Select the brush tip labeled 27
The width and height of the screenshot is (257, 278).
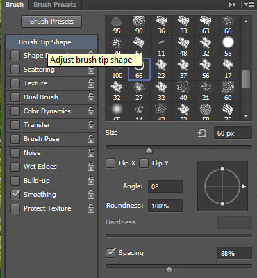pyautogui.click(x=139, y=92)
